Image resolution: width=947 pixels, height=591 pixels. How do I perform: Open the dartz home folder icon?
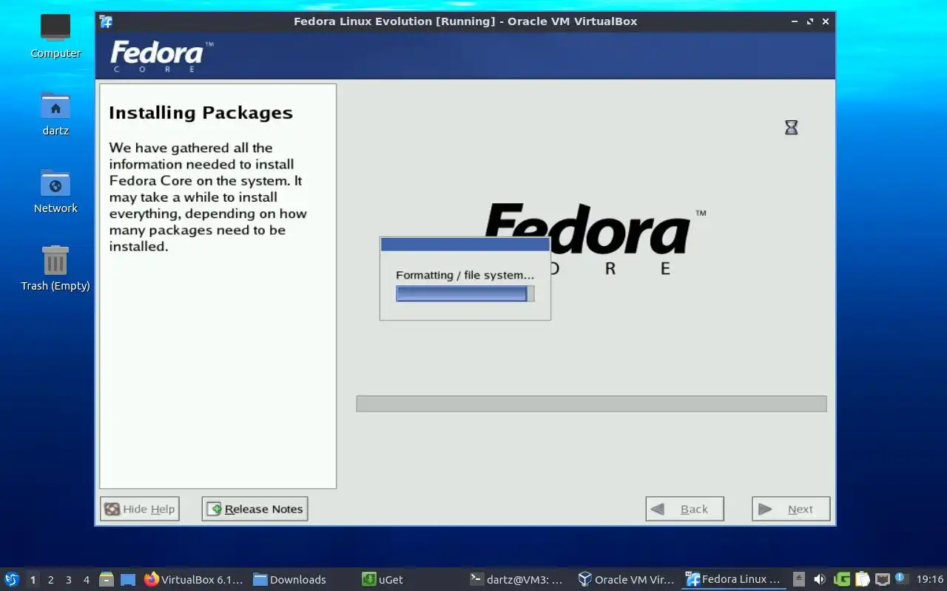click(55, 113)
